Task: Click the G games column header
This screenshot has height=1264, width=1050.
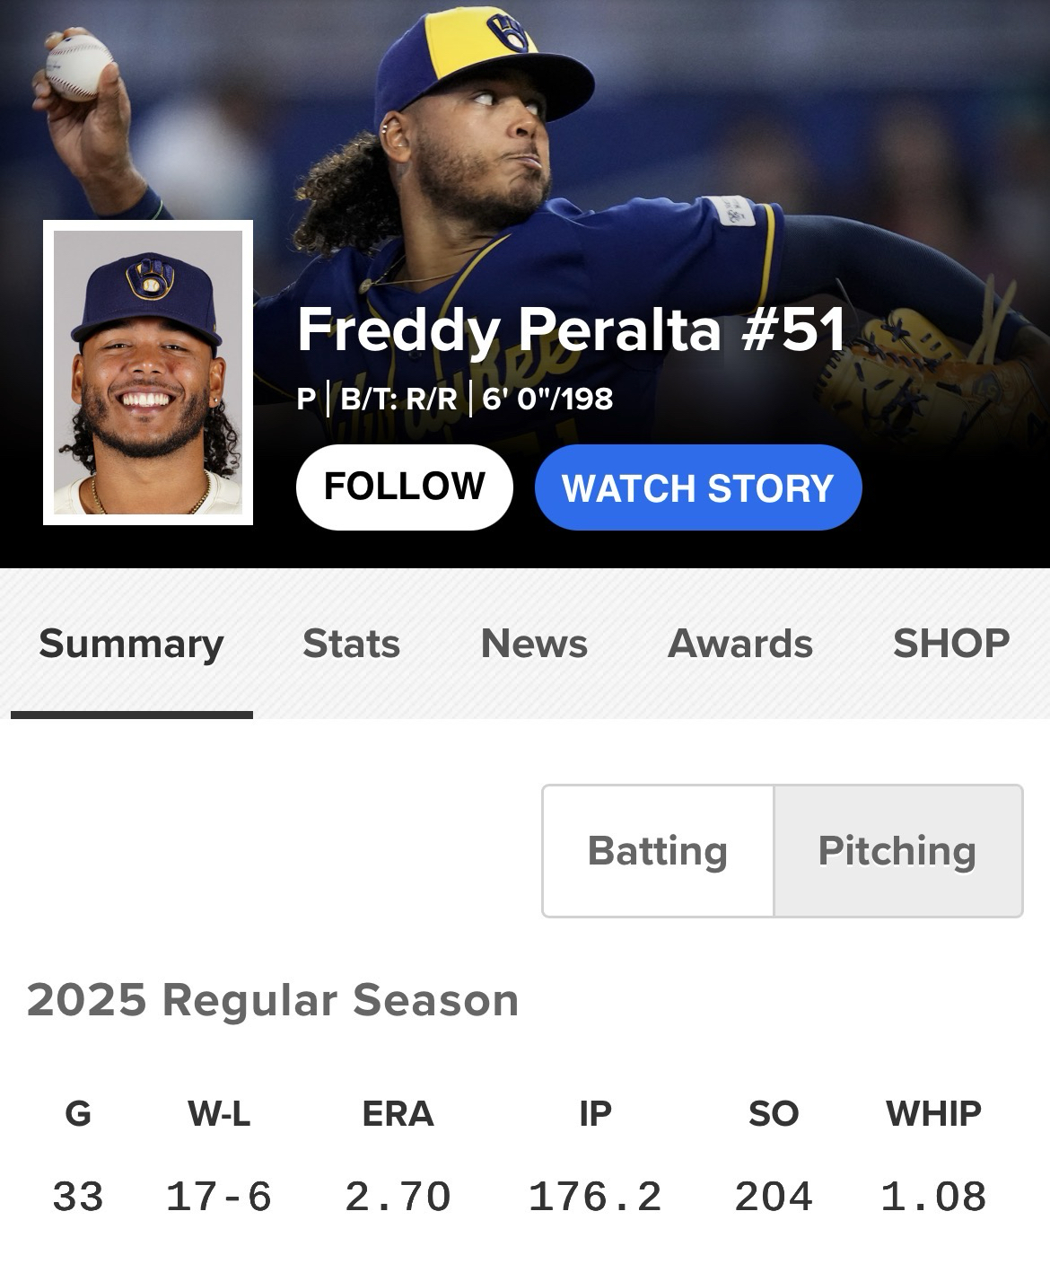Action: pyautogui.click(x=78, y=1114)
